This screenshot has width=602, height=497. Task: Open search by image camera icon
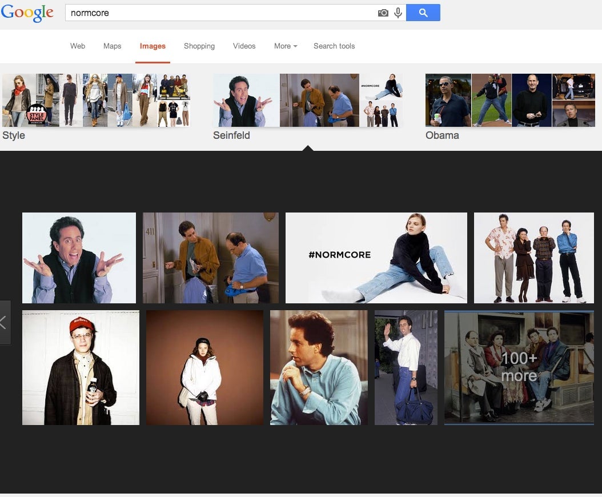pos(383,13)
